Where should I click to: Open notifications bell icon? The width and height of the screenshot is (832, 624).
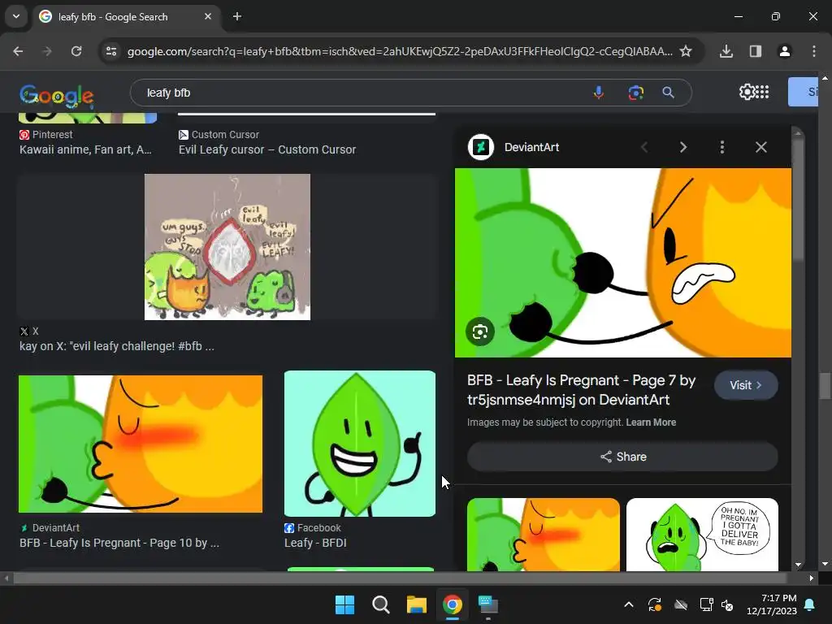[810, 604]
